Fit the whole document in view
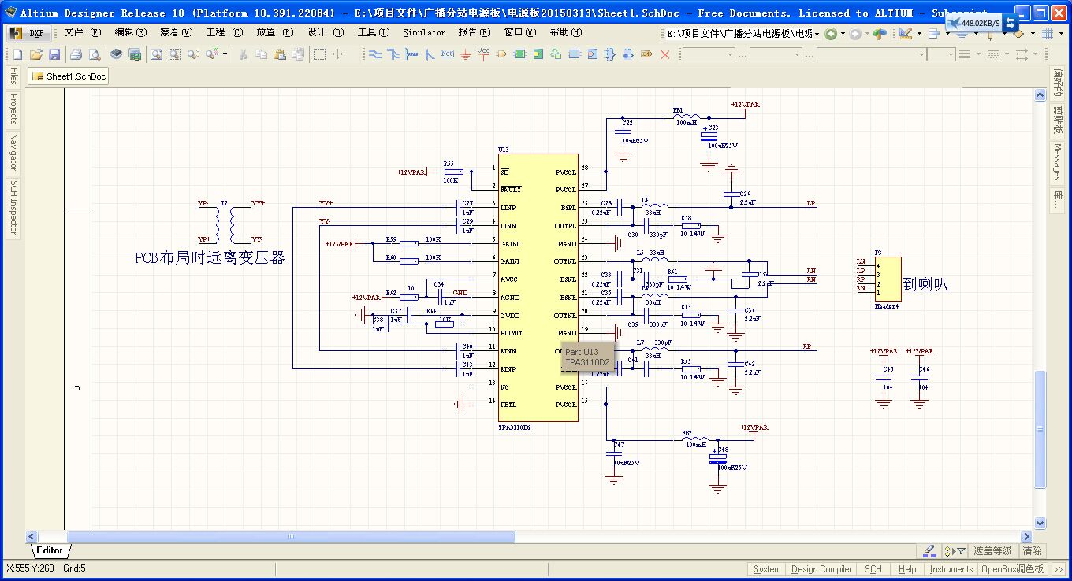Image resolution: width=1072 pixels, height=581 pixels. tap(156, 54)
